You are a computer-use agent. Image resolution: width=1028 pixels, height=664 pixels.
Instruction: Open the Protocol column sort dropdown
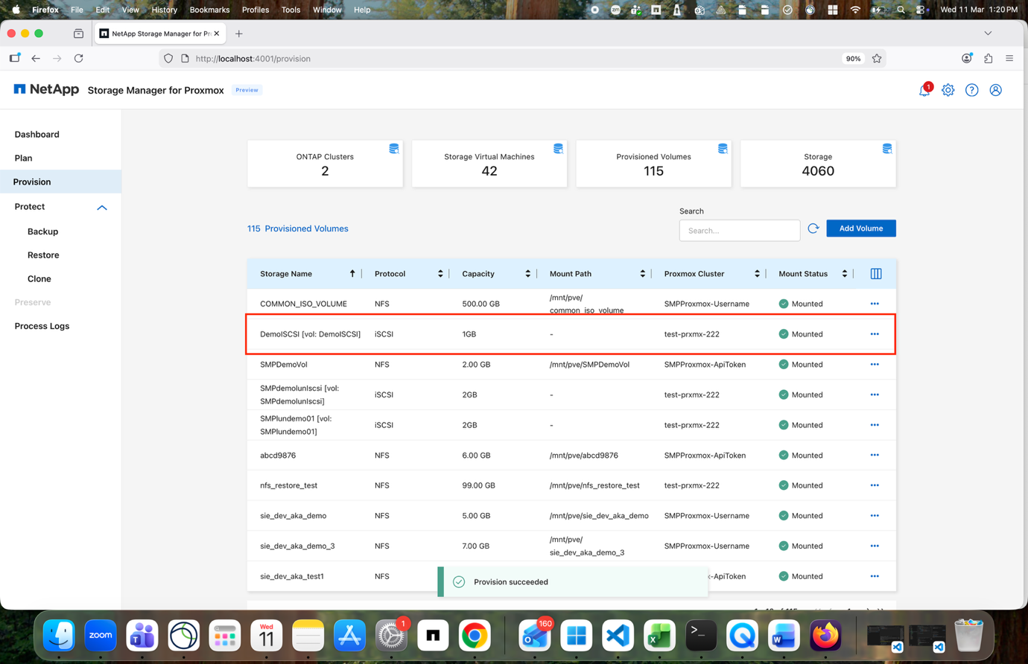tap(439, 273)
